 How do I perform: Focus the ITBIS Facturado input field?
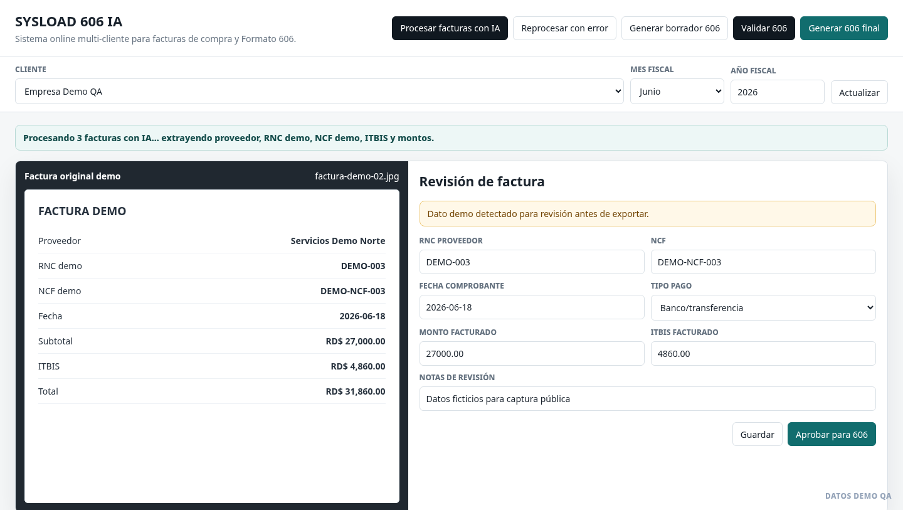(763, 354)
